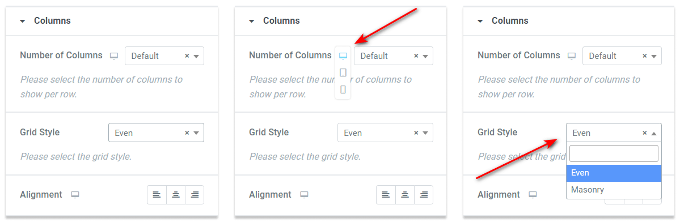Select the mobile icon in the responsive device popup
This screenshot has width=680, height=222.
pyautogui.click(x=343, y=89)
